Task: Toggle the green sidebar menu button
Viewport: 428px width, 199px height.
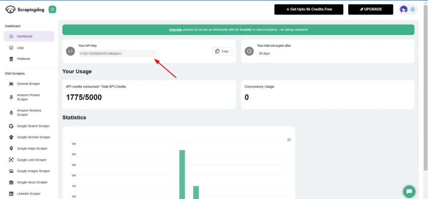Action: pyautogui.click(x=52, y=9)
